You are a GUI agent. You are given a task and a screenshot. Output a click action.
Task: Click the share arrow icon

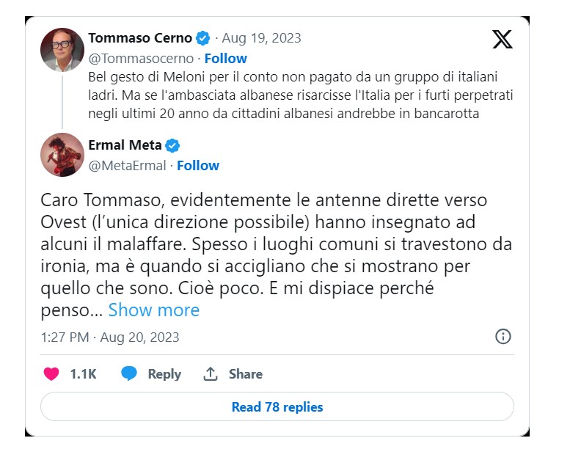coord(211,374)
